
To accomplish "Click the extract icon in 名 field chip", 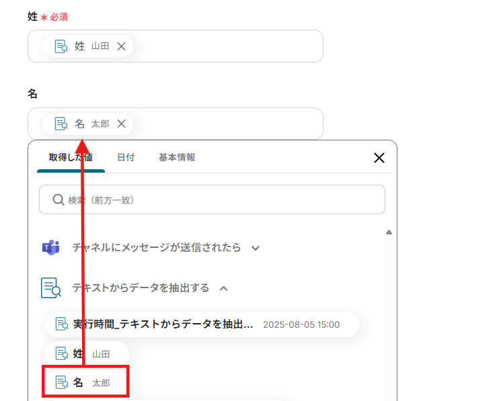I will (61, 124).
